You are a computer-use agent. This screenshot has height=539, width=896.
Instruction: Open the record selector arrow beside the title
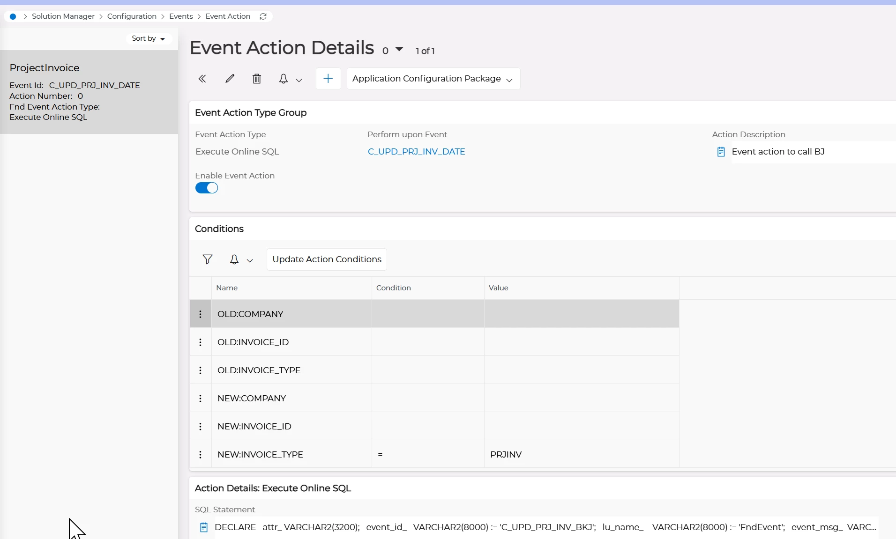click(399, 49)
